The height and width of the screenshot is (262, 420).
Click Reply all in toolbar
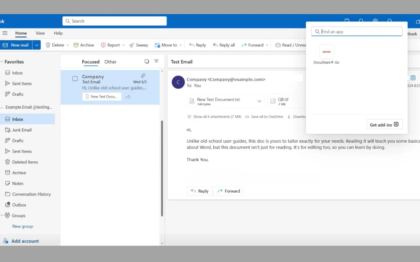pos(224,45)
